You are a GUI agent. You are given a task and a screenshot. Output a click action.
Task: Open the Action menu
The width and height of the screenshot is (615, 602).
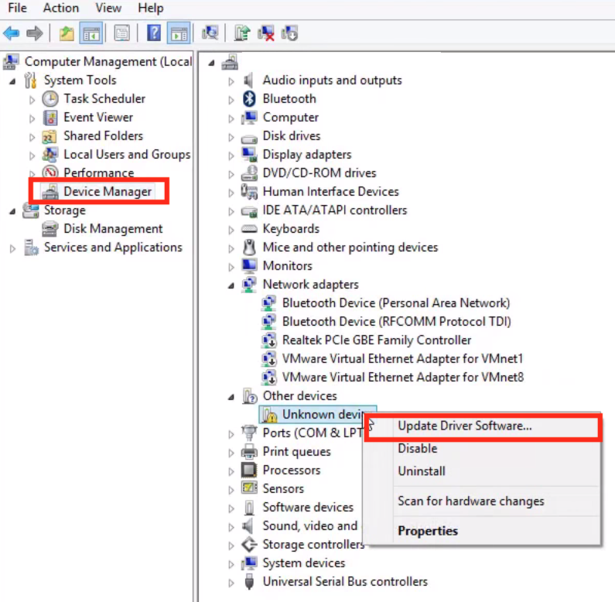[x=61, y=8]
